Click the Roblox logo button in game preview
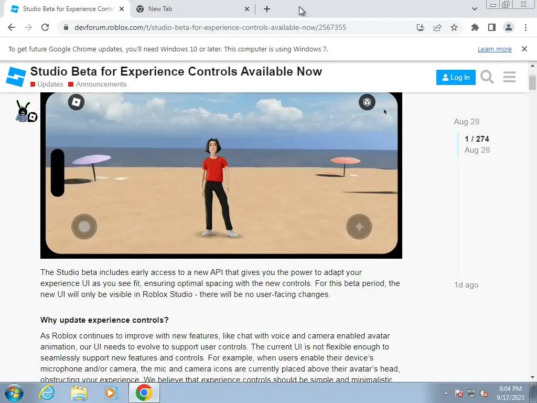Screen dimensions: 537x403 point(76,102)
